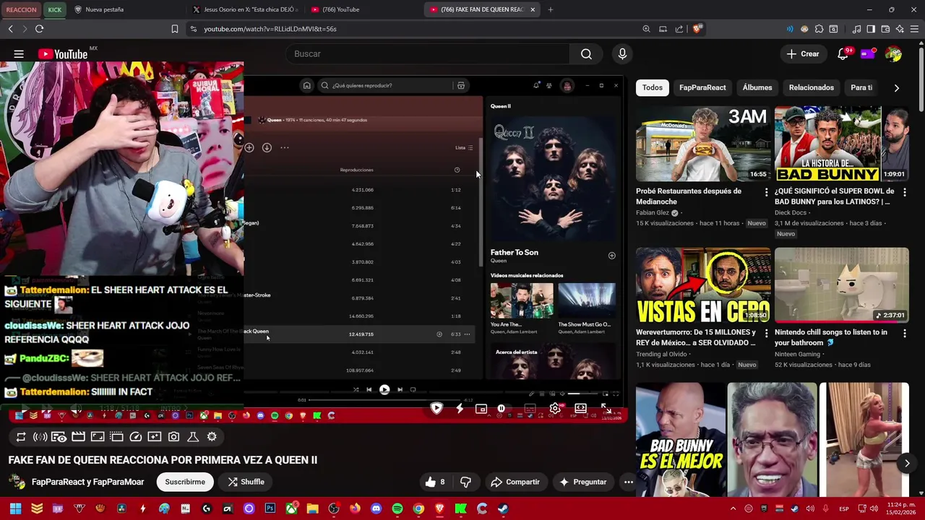Open YouTube notifications bell
This screenshot has height=520, width=925.
843,54
